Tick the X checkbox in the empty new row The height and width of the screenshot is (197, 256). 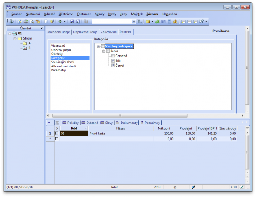point(57,139)
